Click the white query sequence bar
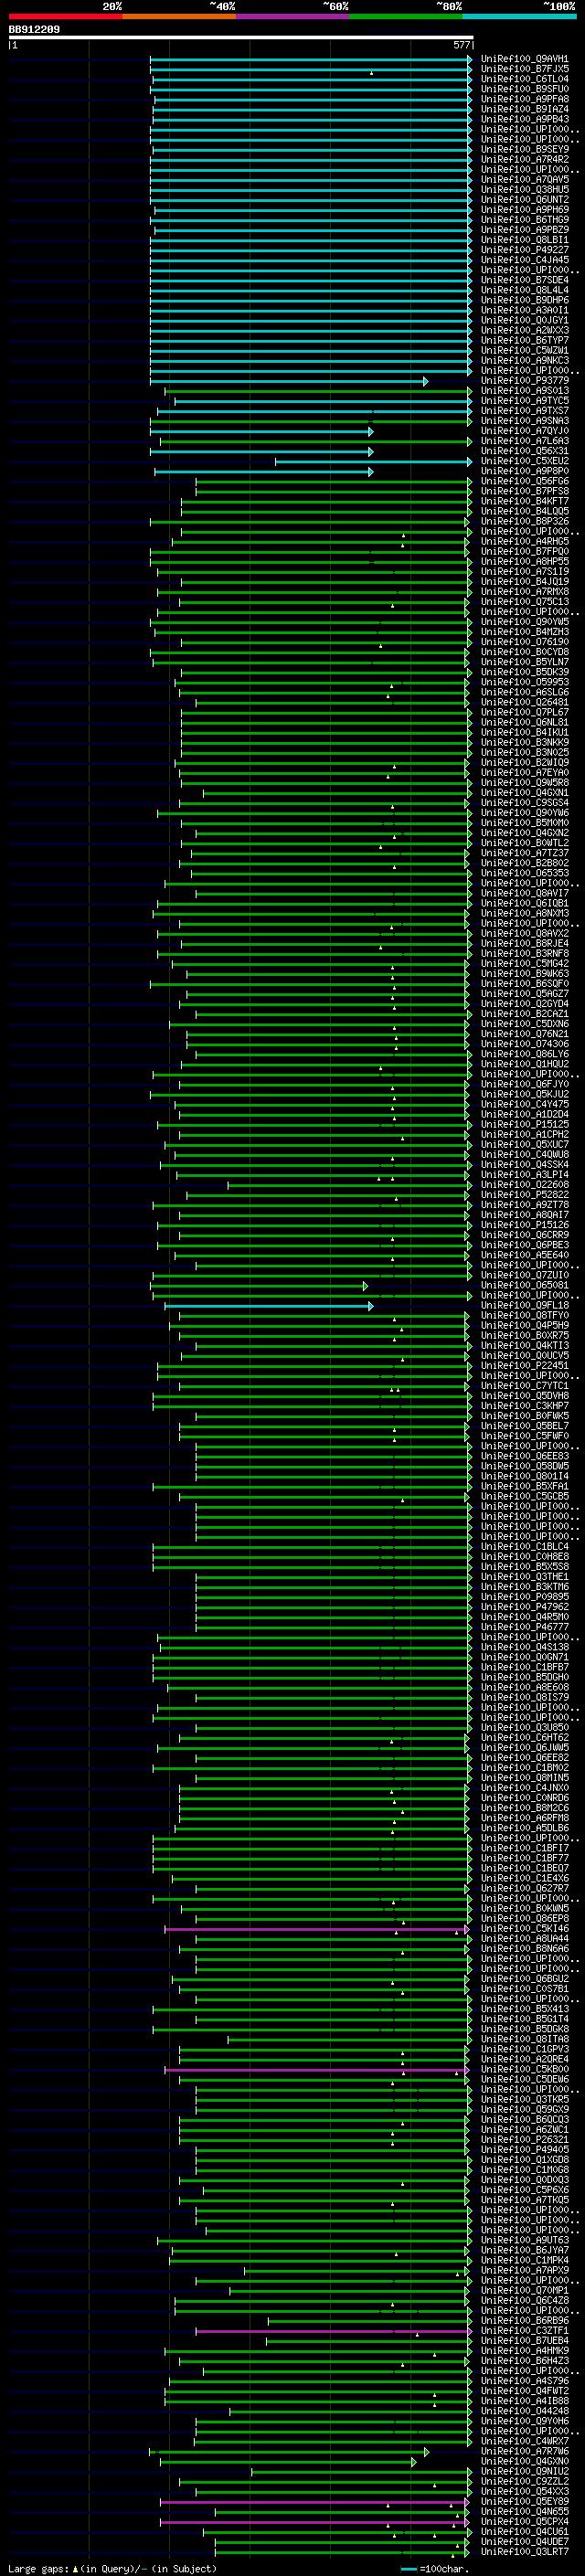This screenshot has height=2576, width=585. tap(241, 37)
